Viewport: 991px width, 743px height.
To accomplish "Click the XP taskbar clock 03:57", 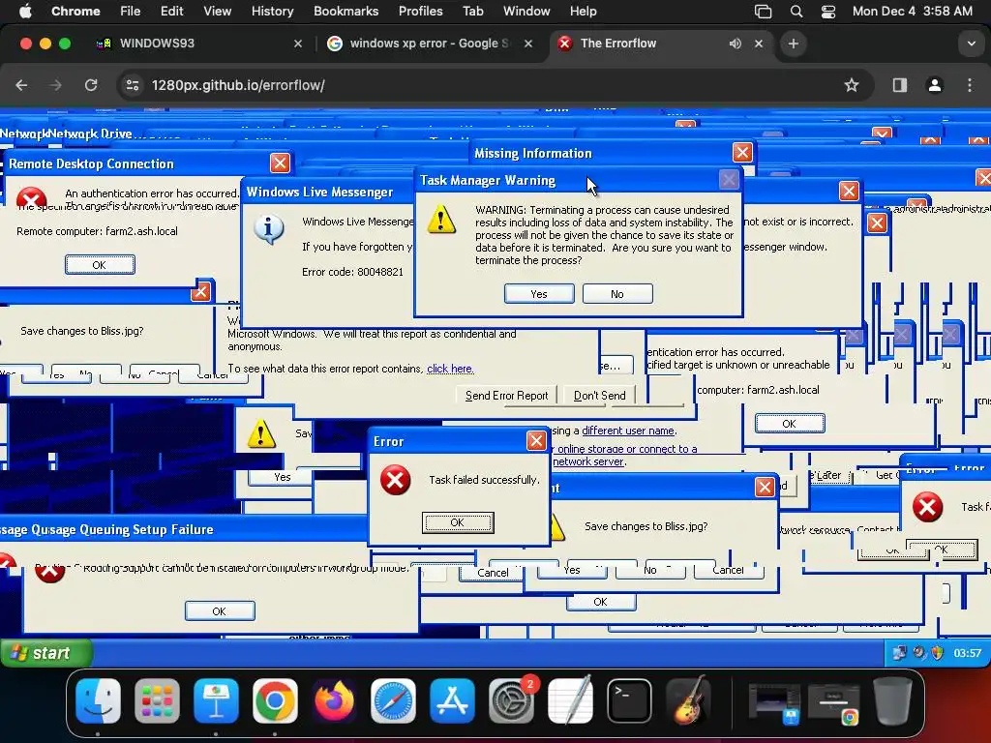I will coord(967,653).
